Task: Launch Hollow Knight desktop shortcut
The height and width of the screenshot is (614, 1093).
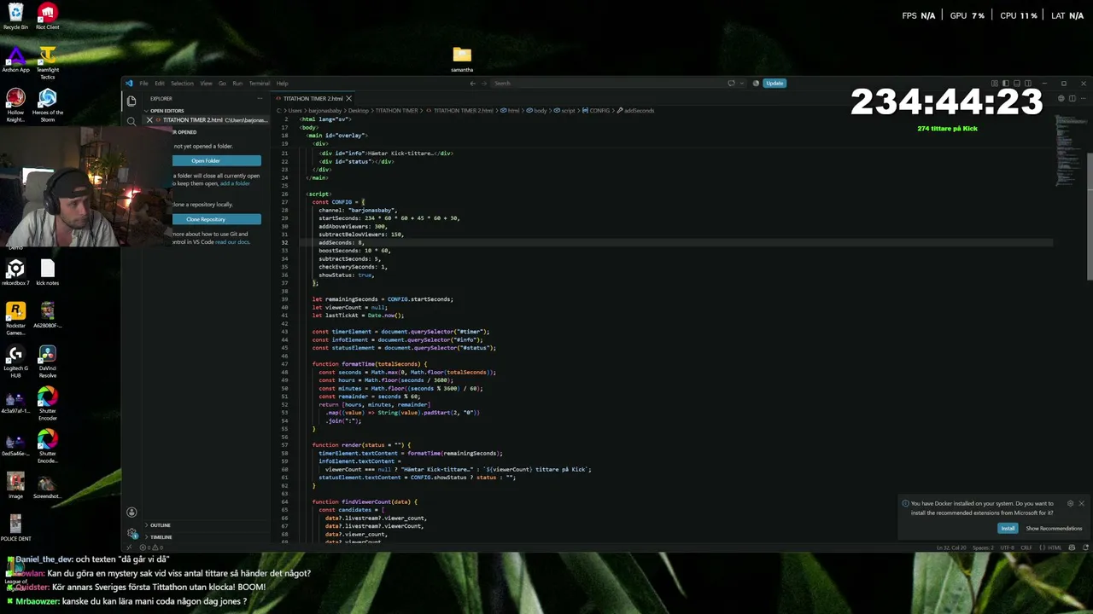Action: (x=15, y=106)
